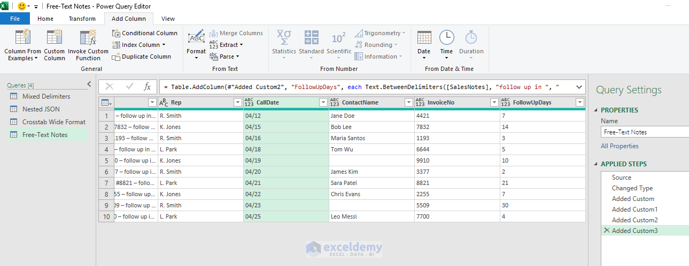689x266 pixels.
Task: Open Time column options
Action: [446, 45]
